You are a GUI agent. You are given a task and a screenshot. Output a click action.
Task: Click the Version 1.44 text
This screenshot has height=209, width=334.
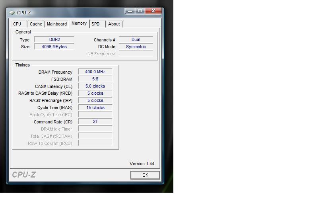142,164
